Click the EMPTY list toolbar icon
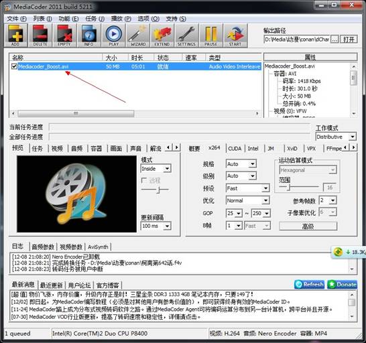The width and height of the screenshot is (366, 343). pyautogui.click(x=64, y=36)
